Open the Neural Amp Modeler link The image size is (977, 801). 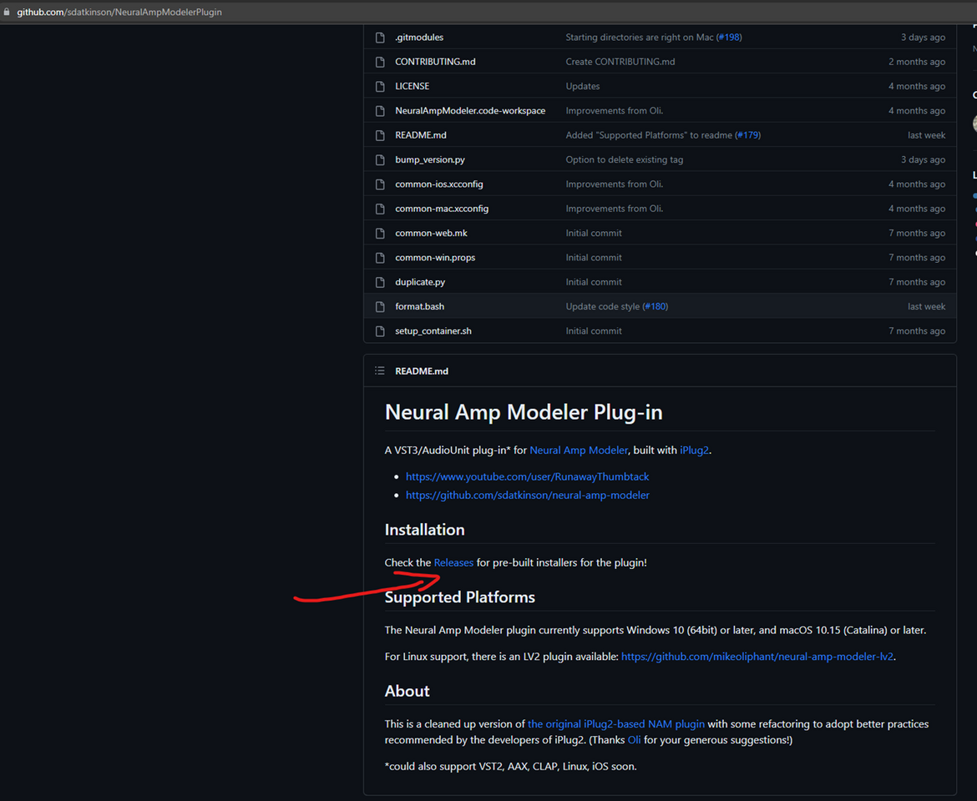pos(579,450)
